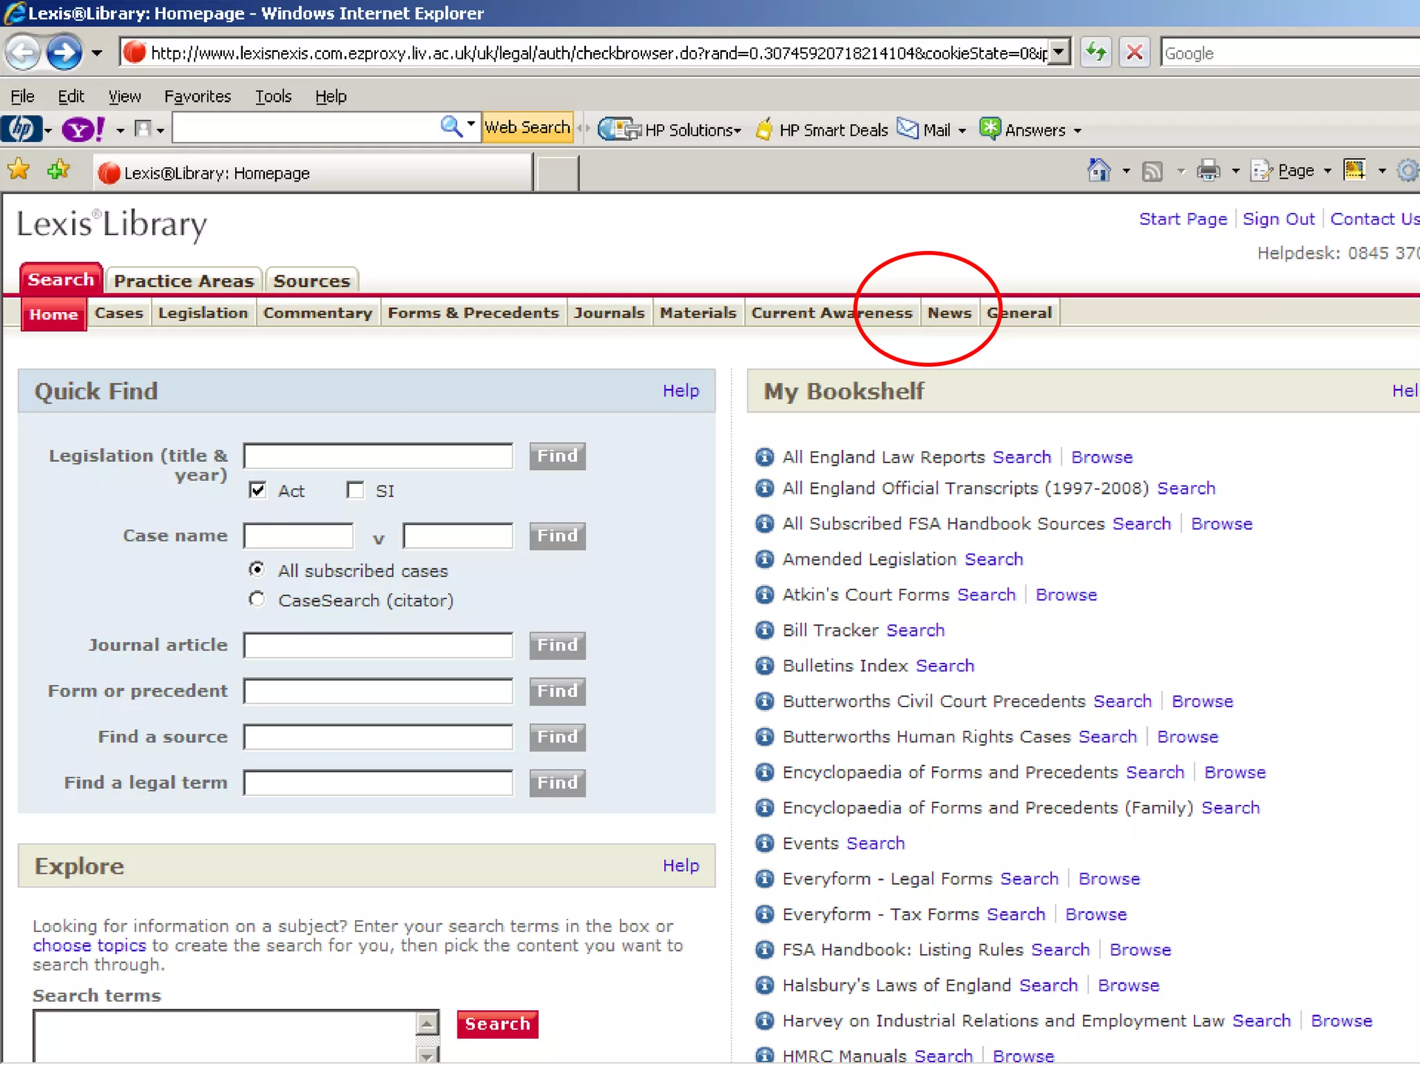Click the Refresh page icon
1420x1065 pixels.
[x=1096, y=53]
